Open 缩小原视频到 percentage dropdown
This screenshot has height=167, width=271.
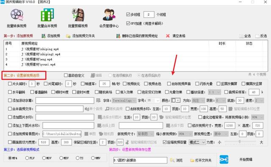tap(185, 134)
